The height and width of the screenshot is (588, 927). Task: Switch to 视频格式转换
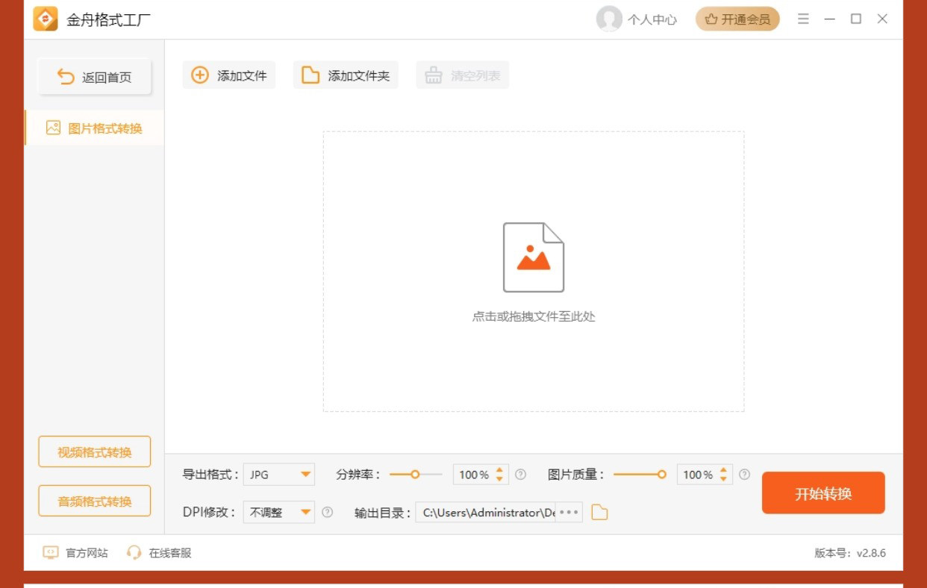tap(95, 452)
